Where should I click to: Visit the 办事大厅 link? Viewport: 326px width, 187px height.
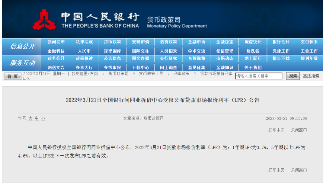pos(84,68)
